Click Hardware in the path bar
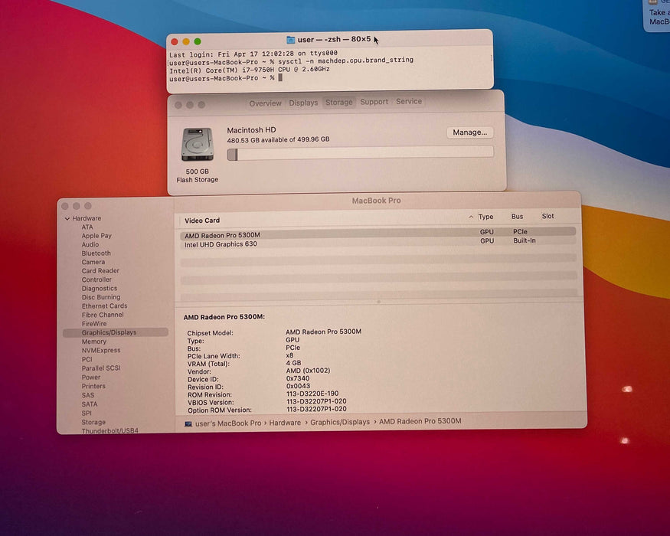Screen dimensions: 670x536 [x=285, y=423]
